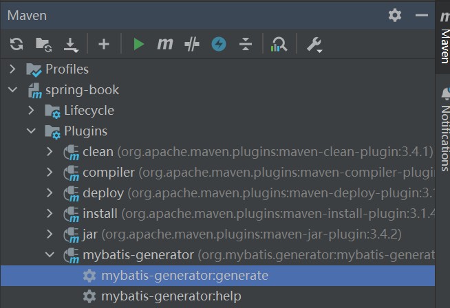
Task: Open Maven panel gear options
Action: tap(395, 15)
